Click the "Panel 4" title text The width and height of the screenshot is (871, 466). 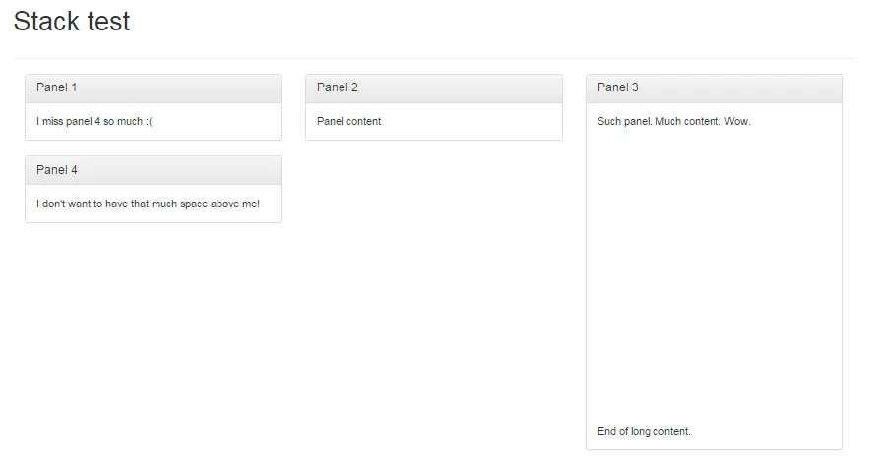point(56,170)
